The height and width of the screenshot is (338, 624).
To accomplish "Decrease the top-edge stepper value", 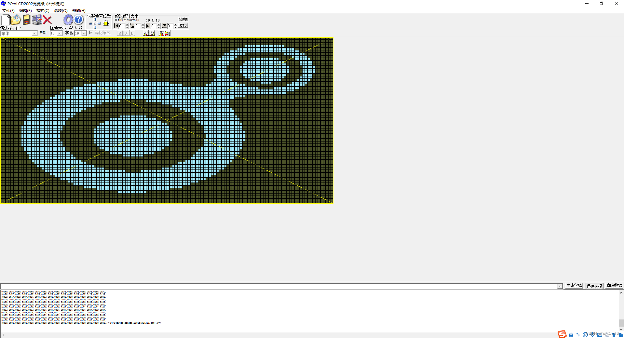I will [143, 27].
